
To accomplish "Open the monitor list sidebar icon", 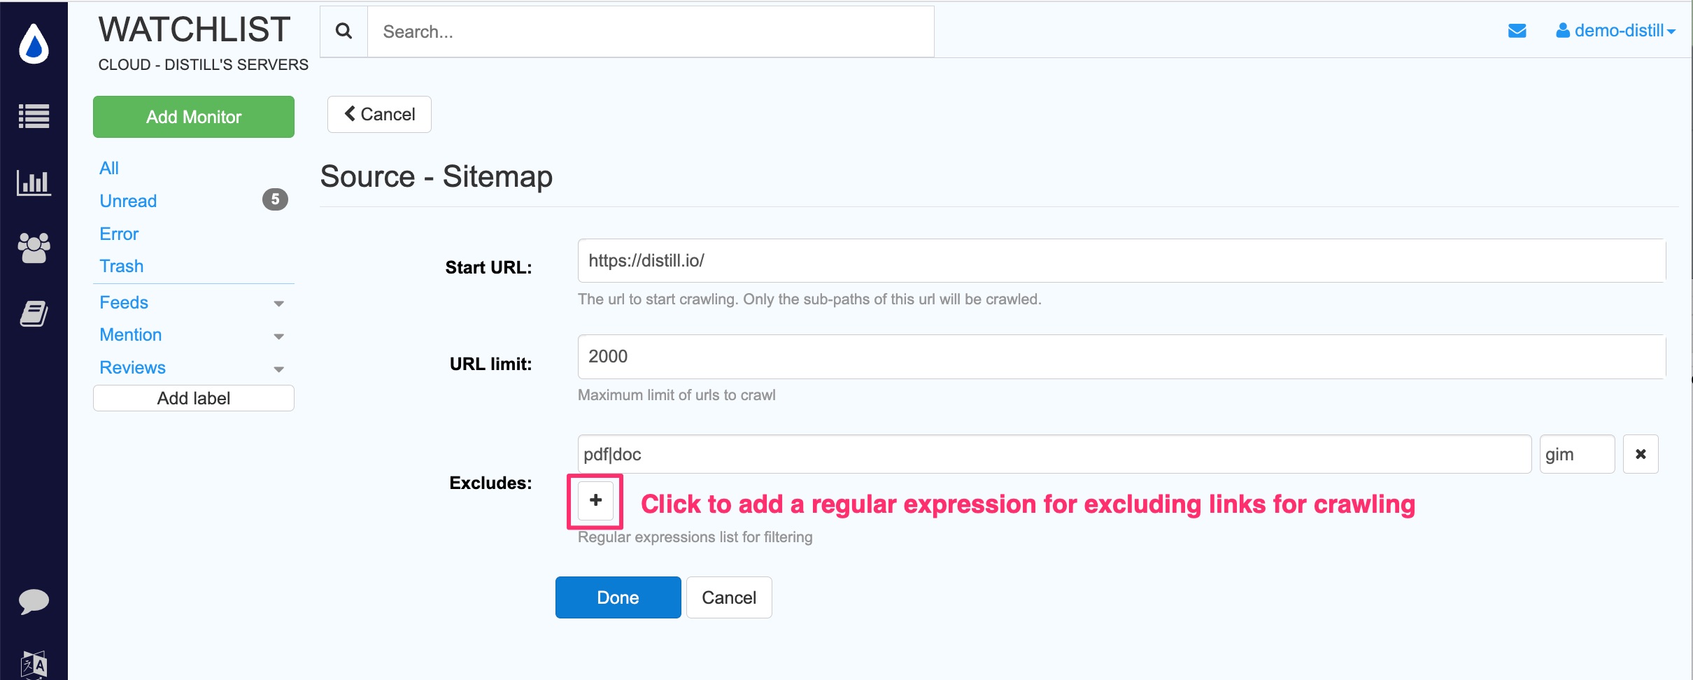I will click(x=33, y=116).
